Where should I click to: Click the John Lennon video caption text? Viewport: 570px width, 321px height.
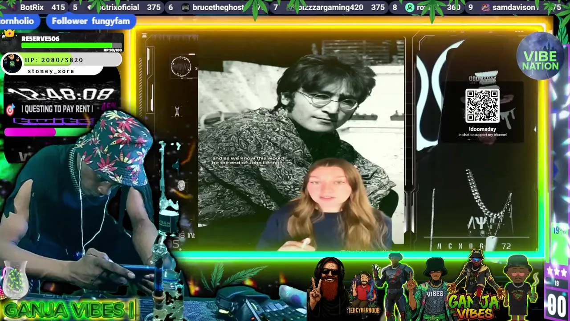(248, 160)
